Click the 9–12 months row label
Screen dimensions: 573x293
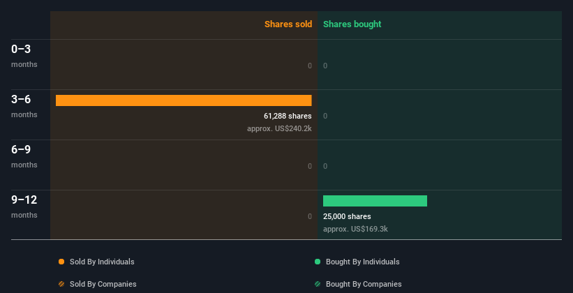point(24,206)
